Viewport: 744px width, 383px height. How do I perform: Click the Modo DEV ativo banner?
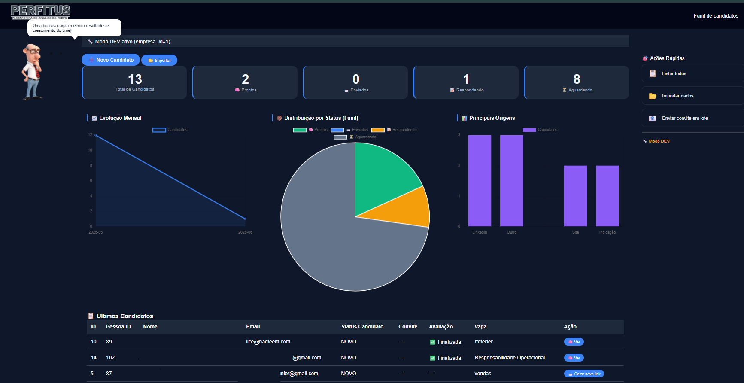click(355, 42)
